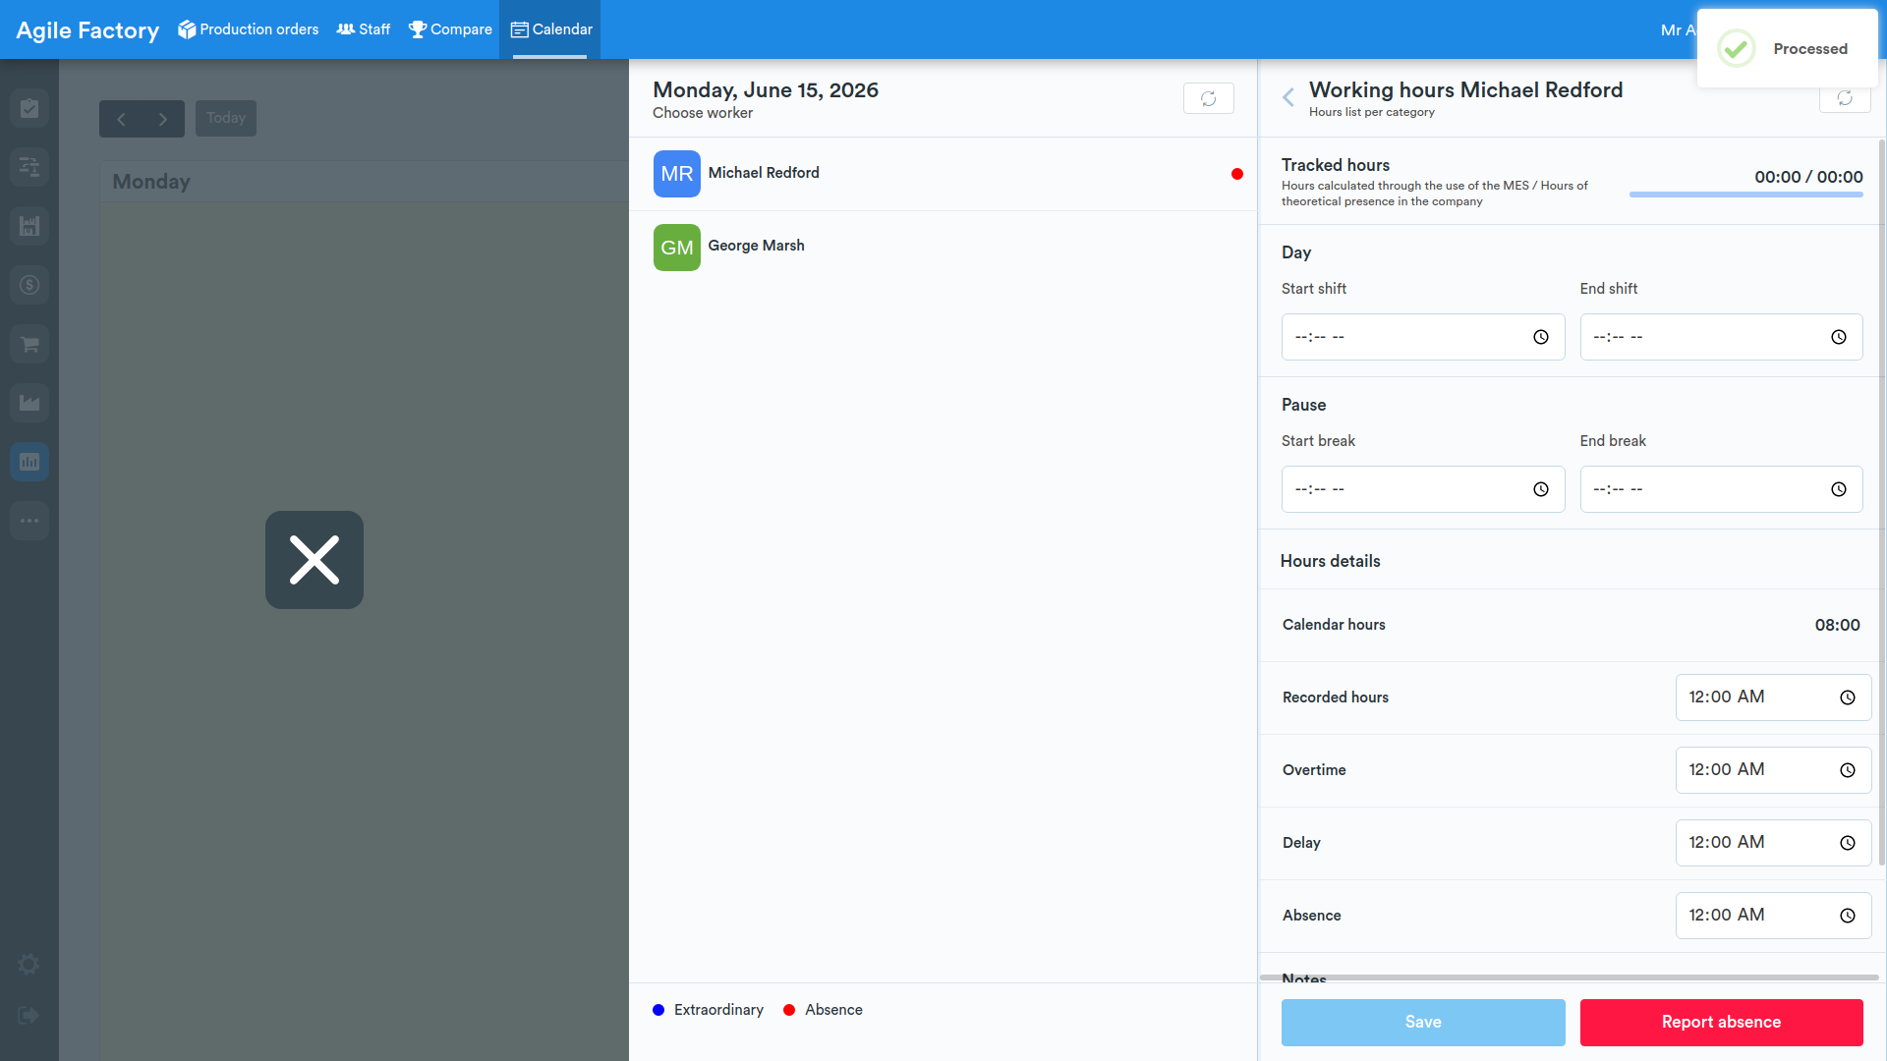Viewport: 1887px width, 1061px height.
Task: Click the Report absence button
Action: coord(1721,1023)
